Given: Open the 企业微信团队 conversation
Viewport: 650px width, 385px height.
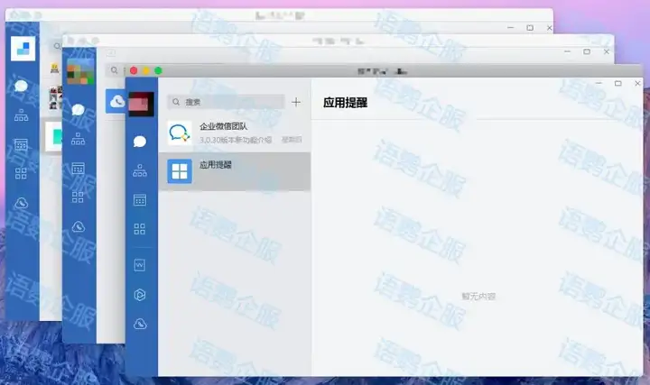Looking at the screenshot, I should pyautogui.click(x=235, y=133).
